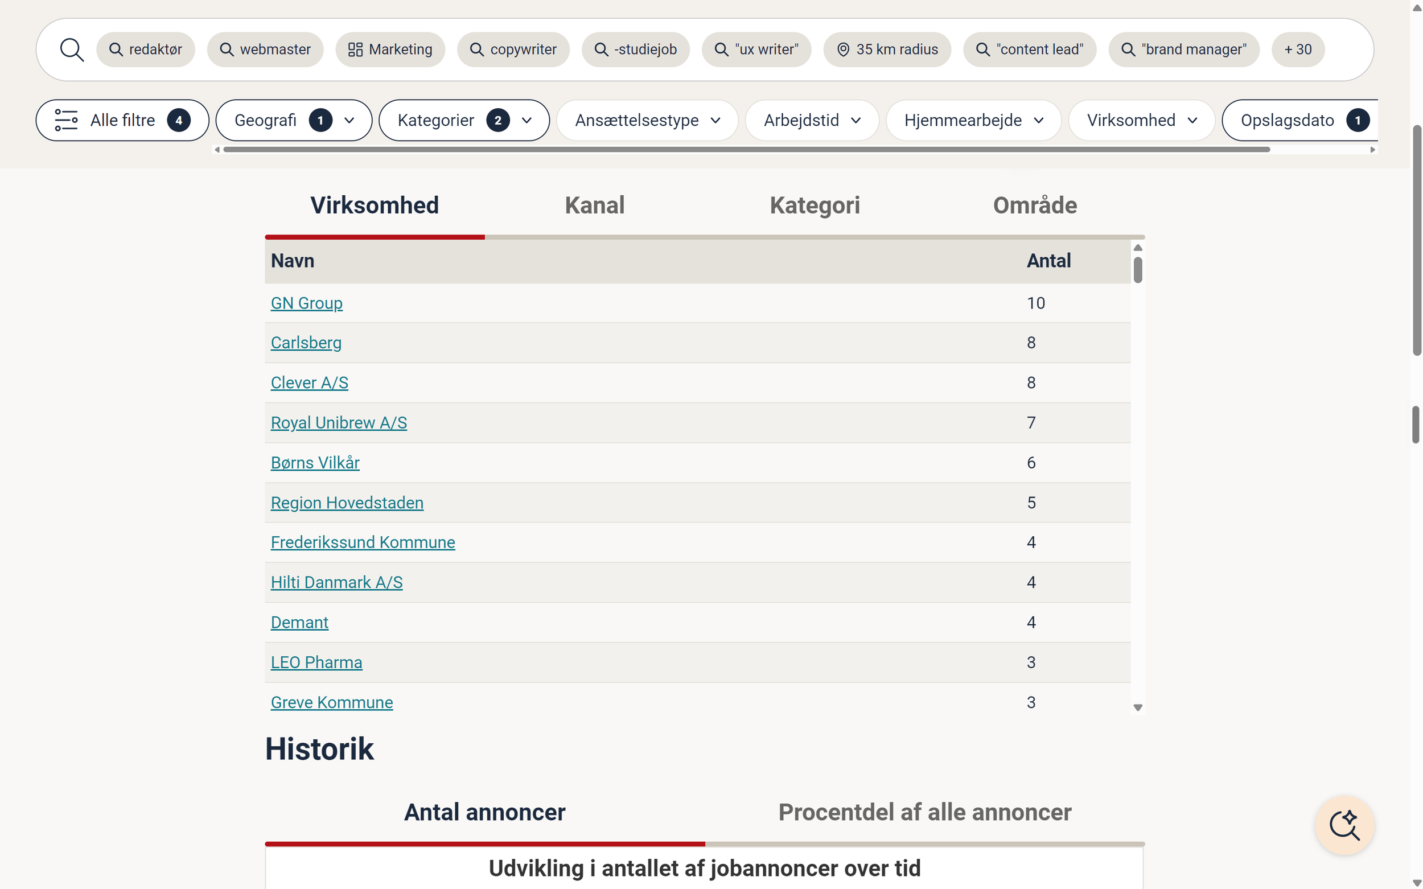
Task: Open the AI search assistant floating button
Action: point(1344,825)
